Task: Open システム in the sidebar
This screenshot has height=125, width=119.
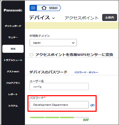Action: tap(13, 106)
